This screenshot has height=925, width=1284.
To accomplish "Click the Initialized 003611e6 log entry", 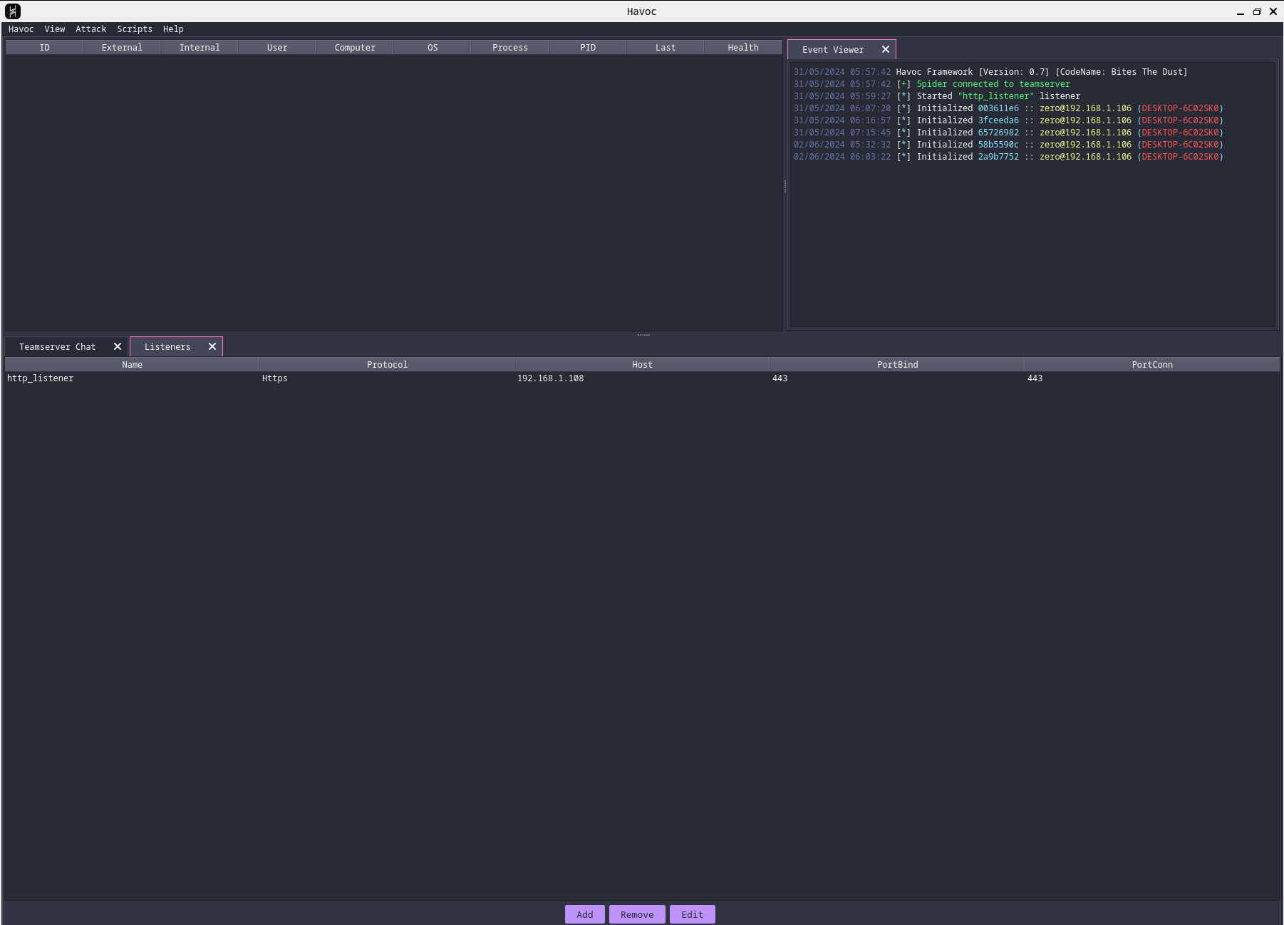I will pyautogui.click(x=1008, y=108).
